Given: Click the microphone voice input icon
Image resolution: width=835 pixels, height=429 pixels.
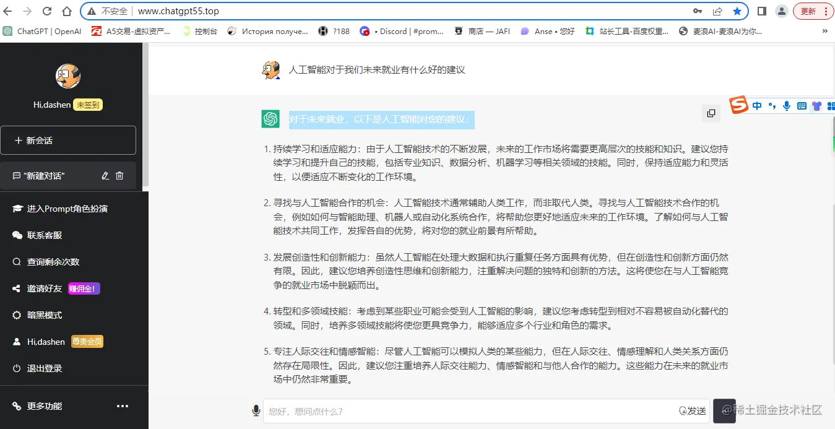Looking at the screenshot, I should click(x=256, y=410).
